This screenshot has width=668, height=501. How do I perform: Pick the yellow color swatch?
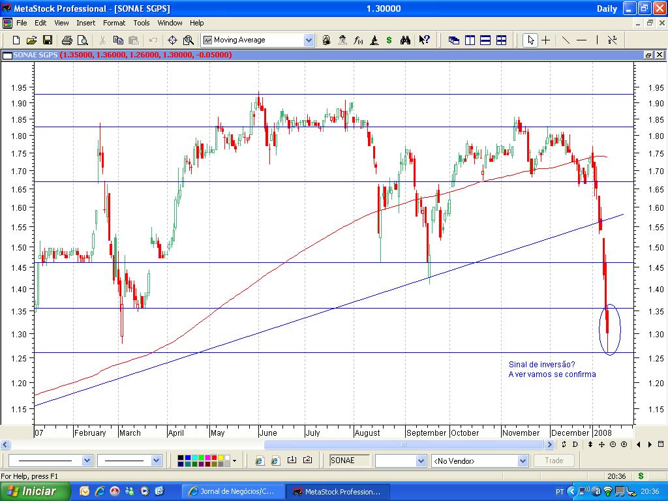(220, 458)
